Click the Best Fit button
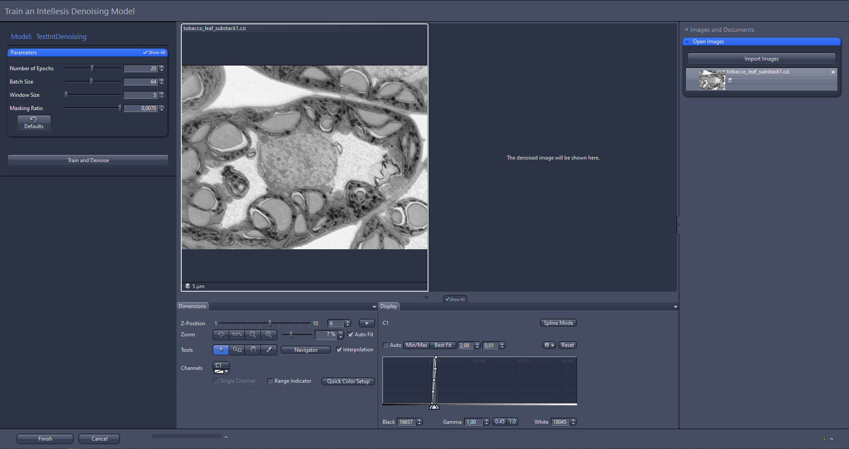Image resolution: width=849 pixels, height=449 pixels. [442, 345]
